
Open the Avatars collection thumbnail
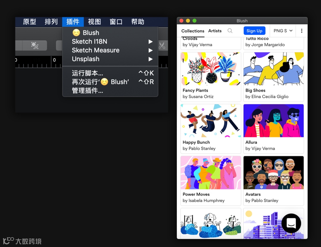pos(273,173)
